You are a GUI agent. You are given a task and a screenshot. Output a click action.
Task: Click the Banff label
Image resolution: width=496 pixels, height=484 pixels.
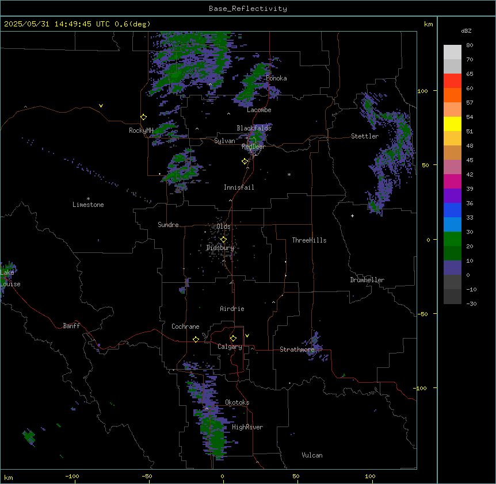coord(71,326)
